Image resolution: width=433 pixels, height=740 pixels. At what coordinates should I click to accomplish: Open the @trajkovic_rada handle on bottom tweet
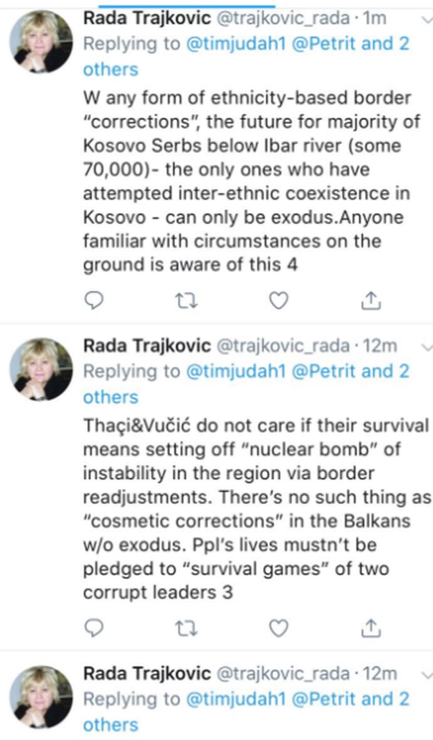point(283,674)
